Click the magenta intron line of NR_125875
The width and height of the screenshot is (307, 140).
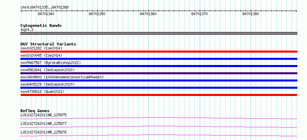click(159, 118)
